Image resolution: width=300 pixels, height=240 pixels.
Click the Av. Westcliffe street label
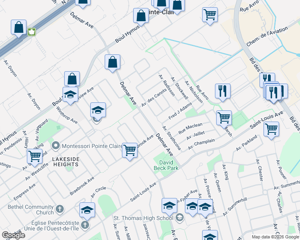point(37,172)
